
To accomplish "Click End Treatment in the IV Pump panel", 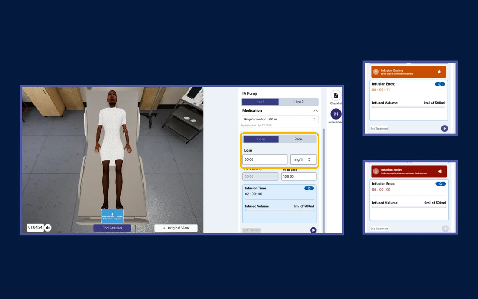I will pyautogui.click(x=252, y=230).
